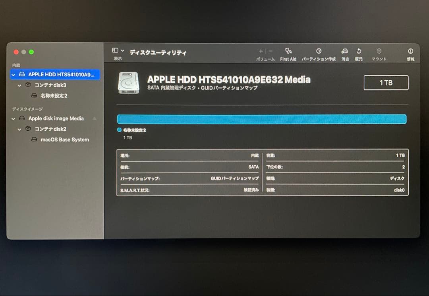
Task: Mount the disk using the マウント icon
Action: point(379,52)
